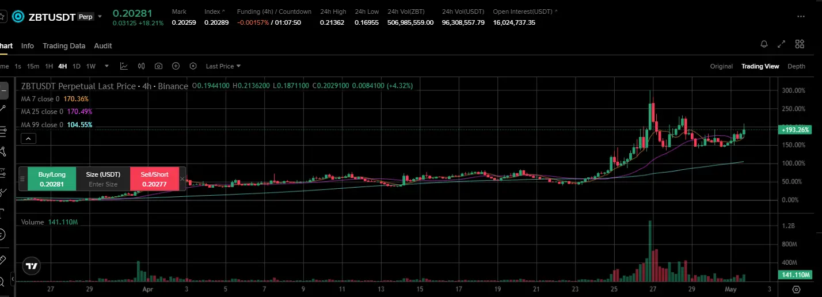Image resolution: width=822 pixels, height=297 pixels.
Task: Select the ruler measure tool in sidebar
Action: [x=2, y=260]
